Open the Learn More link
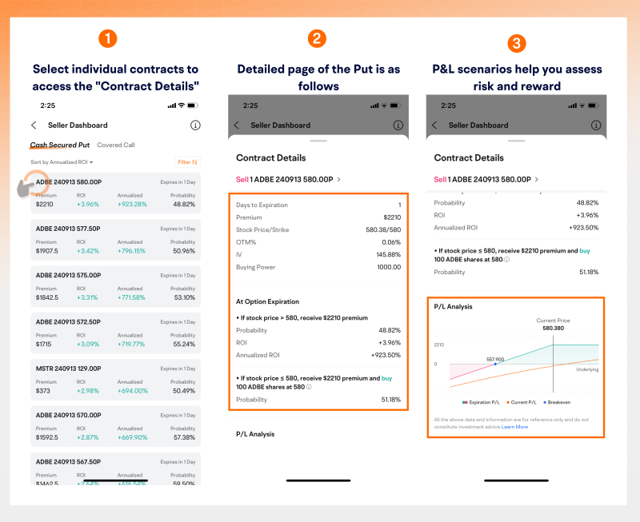This screenshot has height=522, width=640. 514,427
